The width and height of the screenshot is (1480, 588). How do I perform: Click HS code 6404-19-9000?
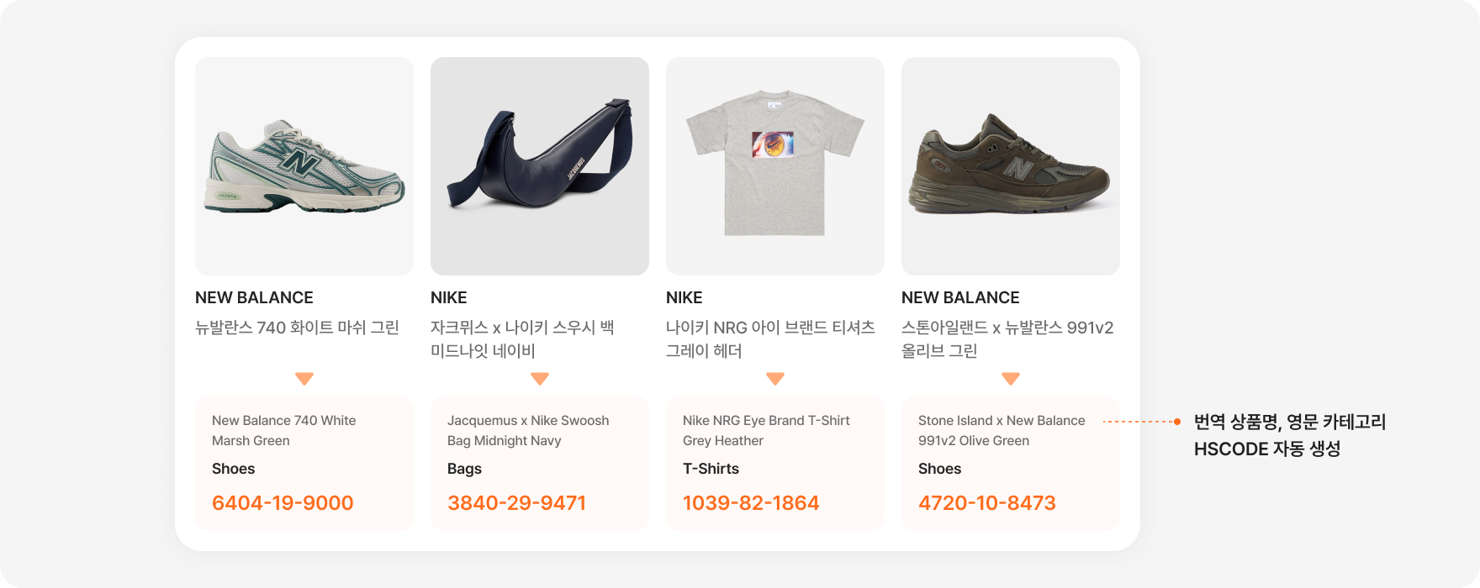[x=283, y=503]
